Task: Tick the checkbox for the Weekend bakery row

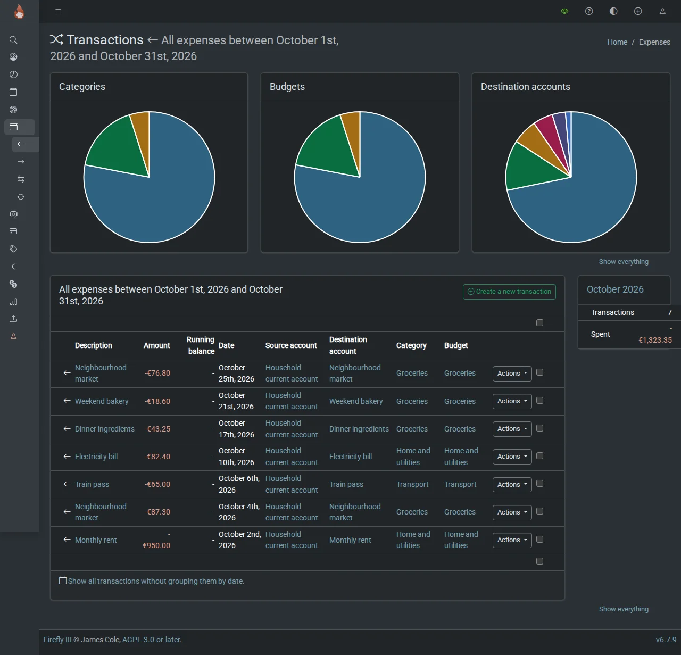Action: tap(539, 401)
